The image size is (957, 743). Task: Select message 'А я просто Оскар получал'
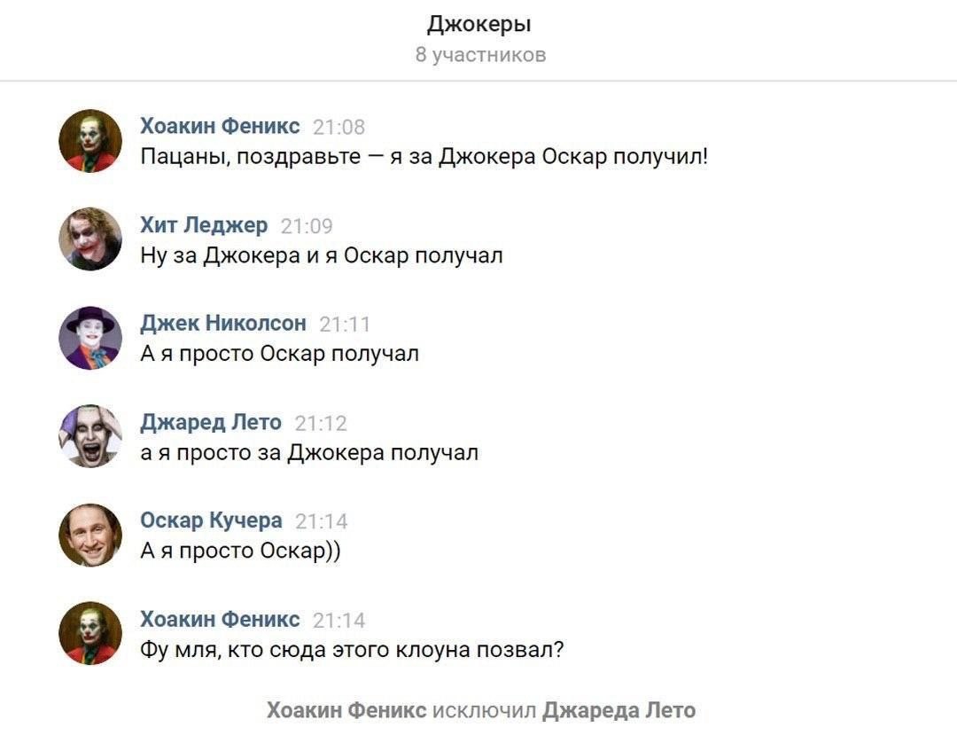click(279, 354)
